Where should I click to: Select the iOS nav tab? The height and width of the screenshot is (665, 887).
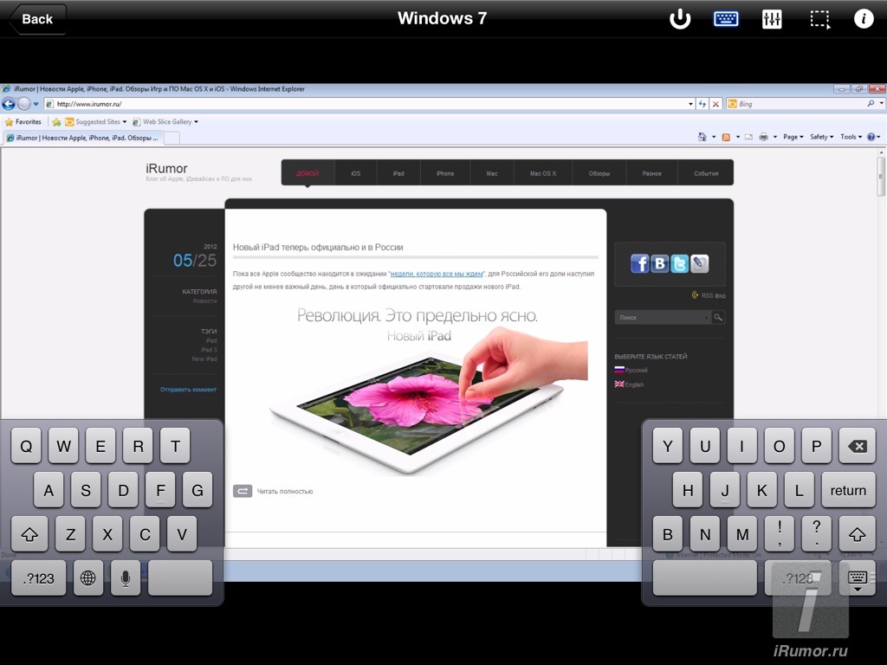(356, 173)
